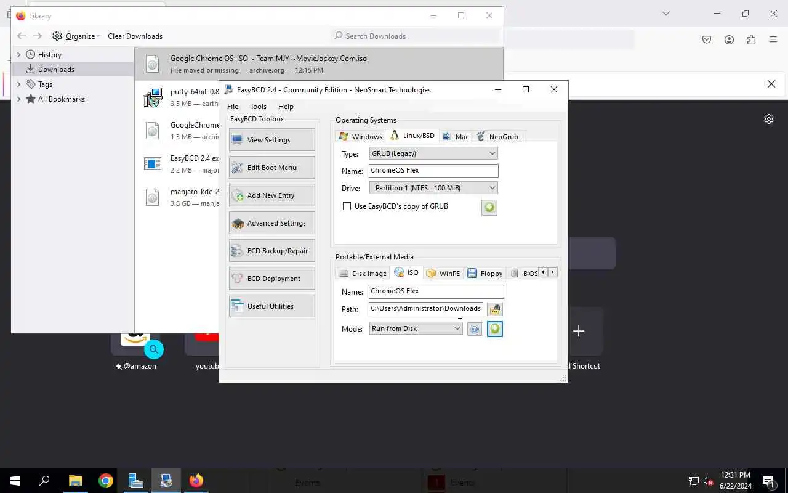Open the EasyBCD taskbar icon
The width and height of the screenshot is (788, 493).
pos(166,481)
